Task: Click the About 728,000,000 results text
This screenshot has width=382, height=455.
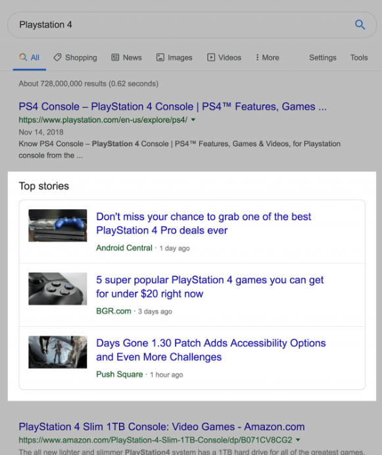Action: click(x=89, y=84)
